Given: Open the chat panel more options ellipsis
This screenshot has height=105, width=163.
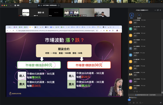Looking at the screenshot, I should pyautogui.click(x=155, y=10).
